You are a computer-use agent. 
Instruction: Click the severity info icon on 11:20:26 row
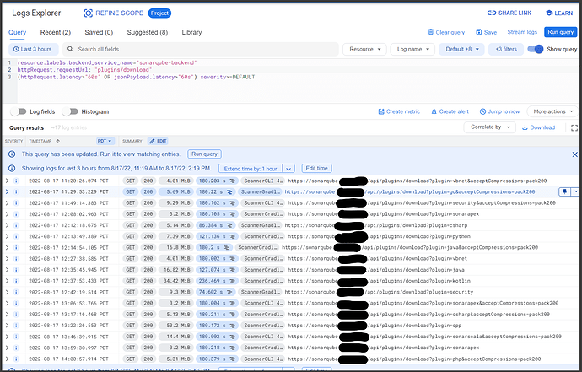(16, 181)
